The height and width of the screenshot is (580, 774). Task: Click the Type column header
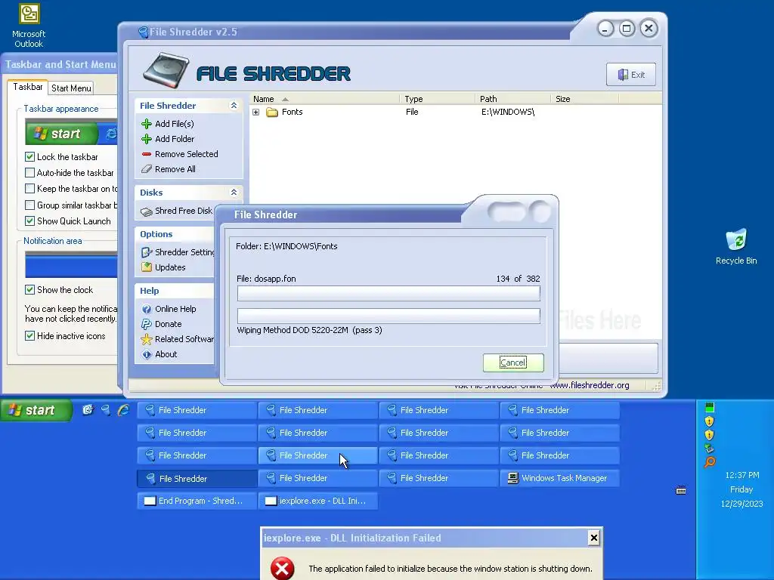[438, 99]
